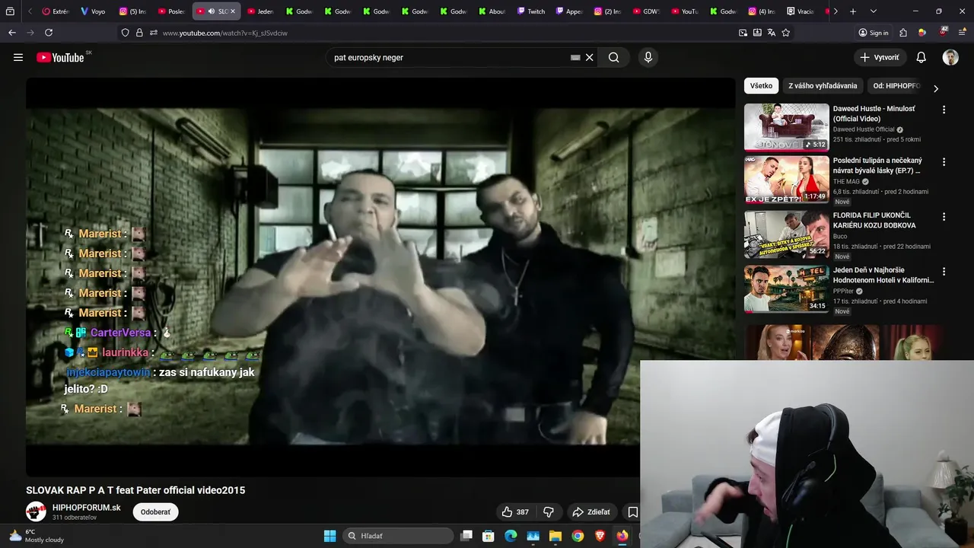974x548 pixels.
Task: Open FLORIDA FILIP UKONČIL KARIÉRU video thumbnail
Action: [x=786, y=235]
